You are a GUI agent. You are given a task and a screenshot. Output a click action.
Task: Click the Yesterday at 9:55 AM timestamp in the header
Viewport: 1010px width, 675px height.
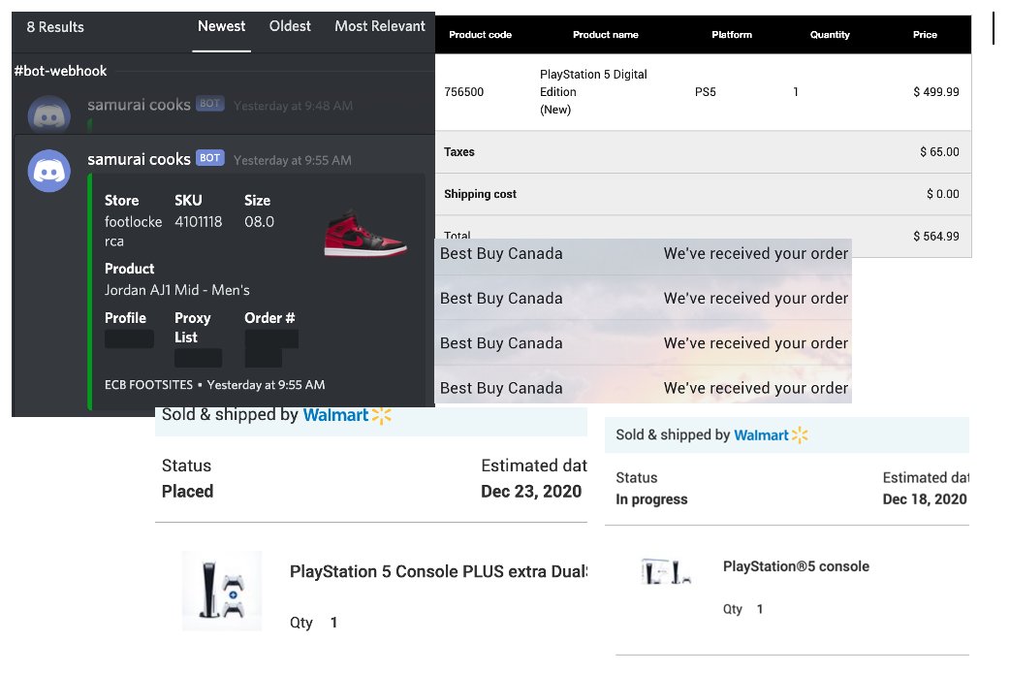pyautogui.click(x=293, y=161)
